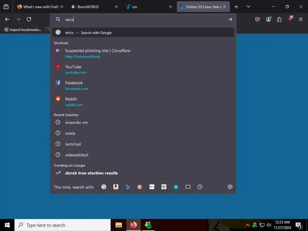Close the BonziWORLD tab

[116, 7]
